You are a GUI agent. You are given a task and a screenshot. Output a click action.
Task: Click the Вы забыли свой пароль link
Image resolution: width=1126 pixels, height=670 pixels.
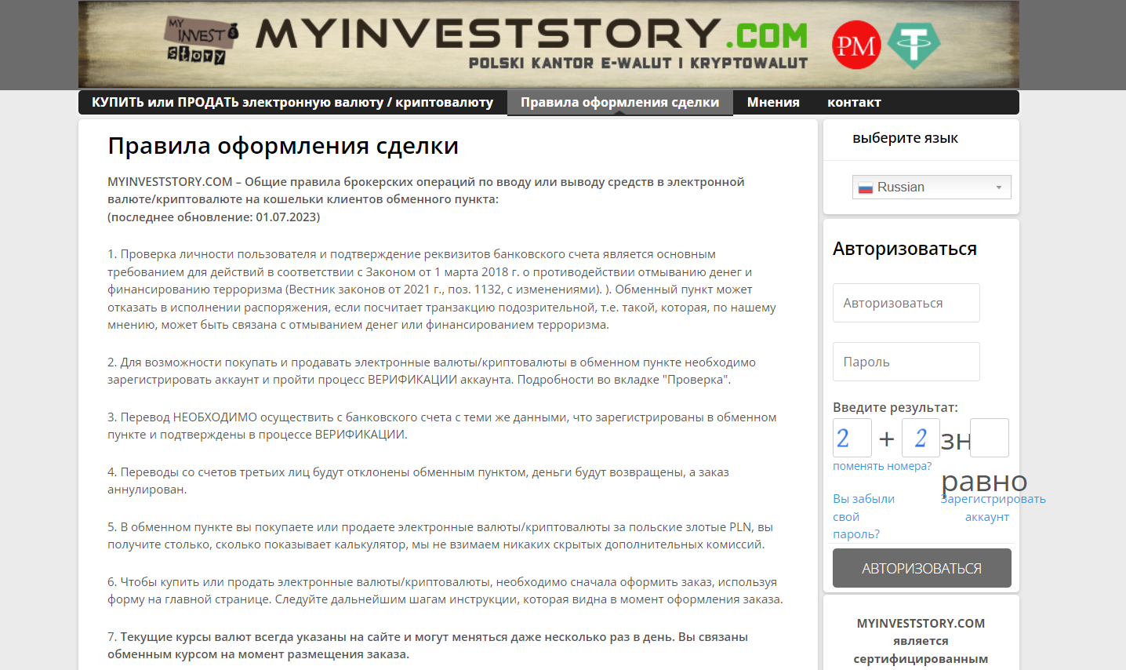[x=863, y=516]
